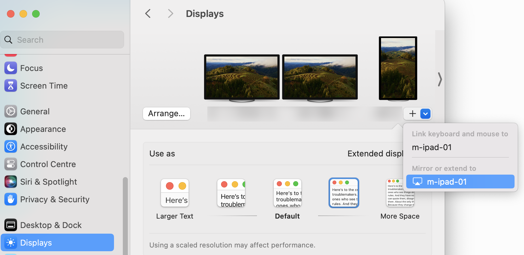Open Accessibility settings icon
Screen dimensions: 524x255
tap(11, 147)
